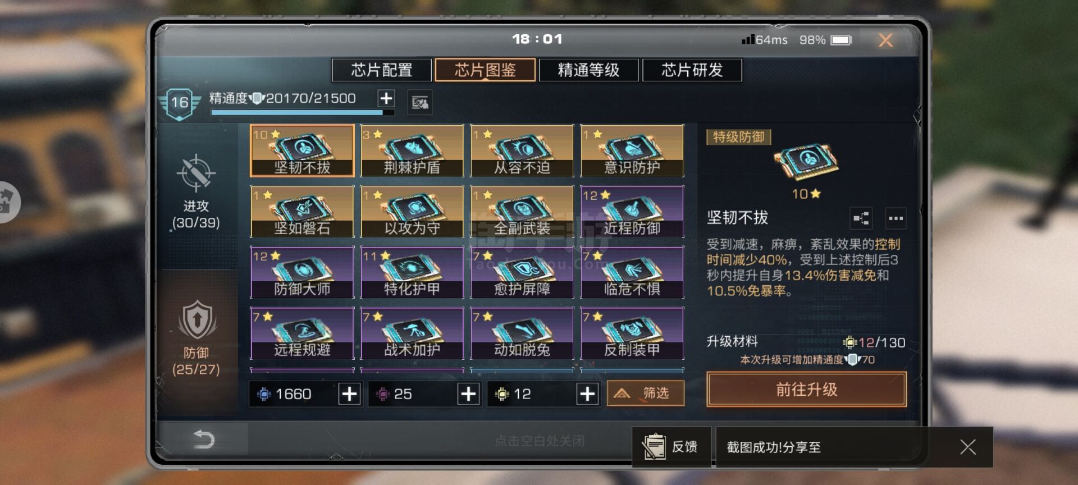The width and height of the screenshot is (1078, 485).
Task: Expand the 筛选 filter menu
Action: [x=646, y=393]
